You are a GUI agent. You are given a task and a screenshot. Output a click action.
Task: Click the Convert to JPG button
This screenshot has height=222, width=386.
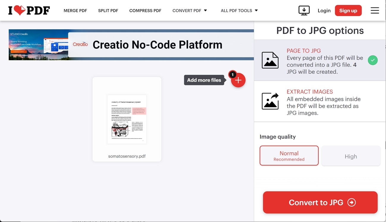320,202
